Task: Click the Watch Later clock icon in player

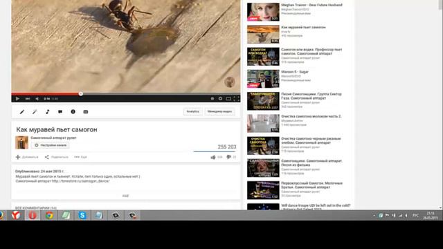Action: 213,98
